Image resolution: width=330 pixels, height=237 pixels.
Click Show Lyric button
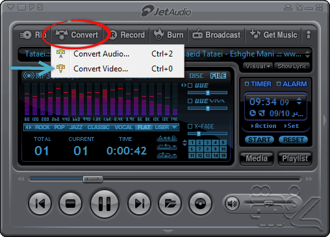click(292, 66)
